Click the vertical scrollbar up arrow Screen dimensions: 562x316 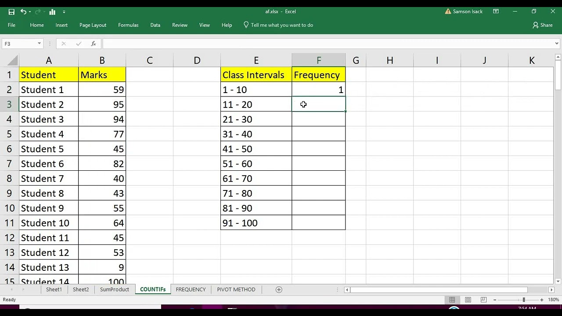coord(558,57)
